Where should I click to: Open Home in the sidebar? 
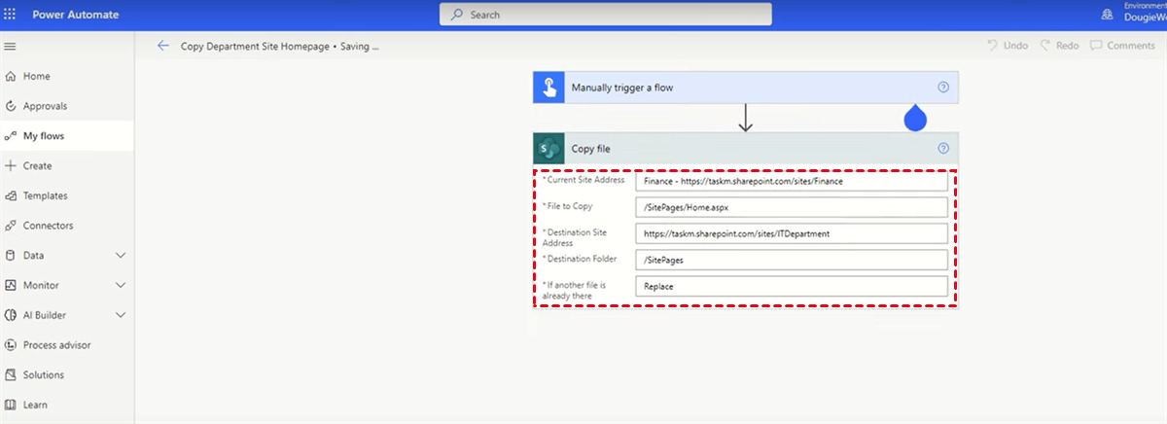click(x=37, y=76)
